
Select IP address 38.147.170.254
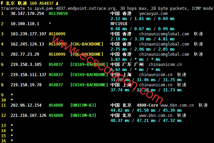[27, 14]
